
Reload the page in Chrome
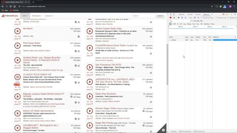[11, 7]
